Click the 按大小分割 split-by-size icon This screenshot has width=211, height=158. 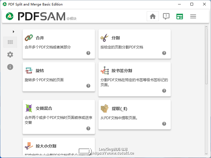[x=29, y=146]
